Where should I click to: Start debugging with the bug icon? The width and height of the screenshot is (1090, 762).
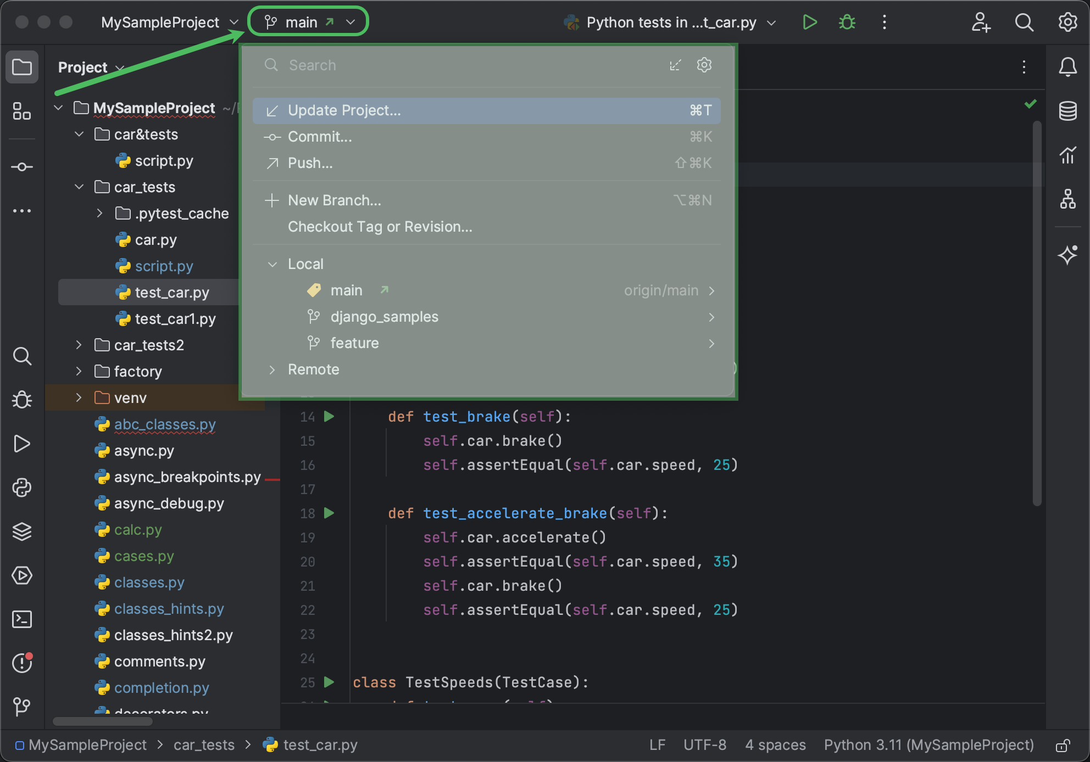847,22
